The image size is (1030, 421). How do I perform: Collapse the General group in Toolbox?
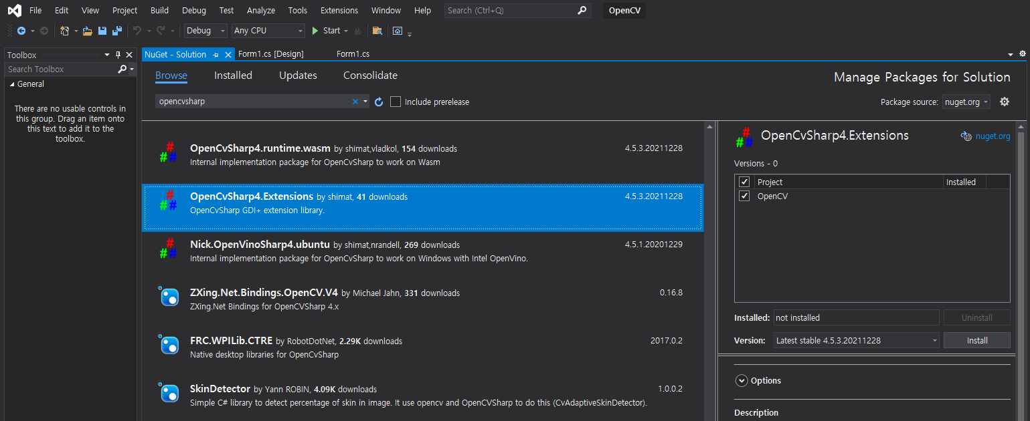12,84
